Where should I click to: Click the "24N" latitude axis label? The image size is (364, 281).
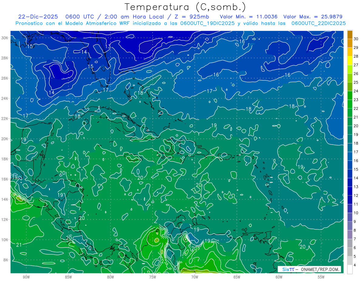tap(5, 99)
